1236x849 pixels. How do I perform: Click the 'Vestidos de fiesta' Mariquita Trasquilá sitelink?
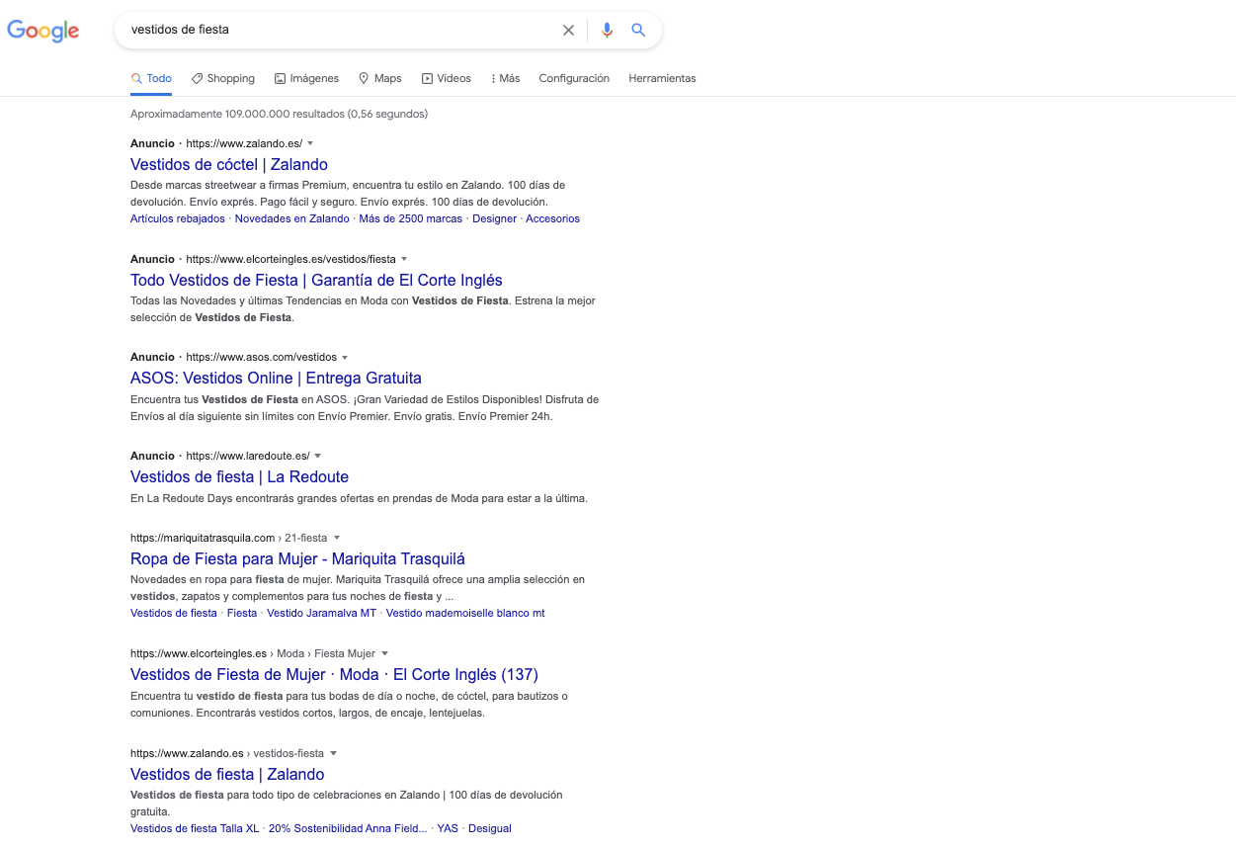click(x=174, y=613)
